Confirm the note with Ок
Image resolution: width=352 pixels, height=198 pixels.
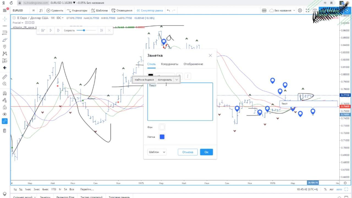tap(207, 152)
